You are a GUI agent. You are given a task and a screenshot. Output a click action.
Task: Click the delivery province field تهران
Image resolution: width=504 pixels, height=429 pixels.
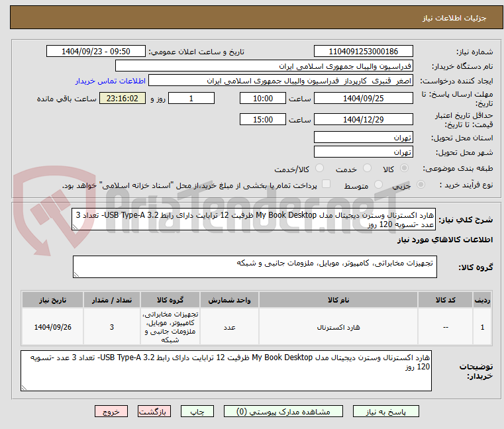[363, 137]
